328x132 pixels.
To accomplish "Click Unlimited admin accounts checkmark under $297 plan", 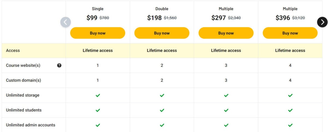I will point(226,125).
